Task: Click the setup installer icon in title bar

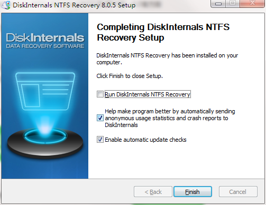Action: [x=6, y=5]
